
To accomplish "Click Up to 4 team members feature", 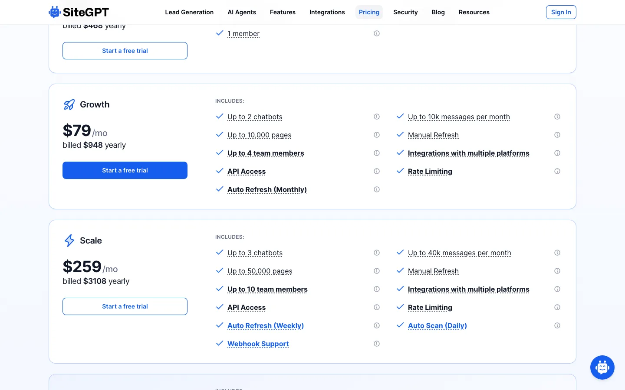I will click(x=266, y=153).
